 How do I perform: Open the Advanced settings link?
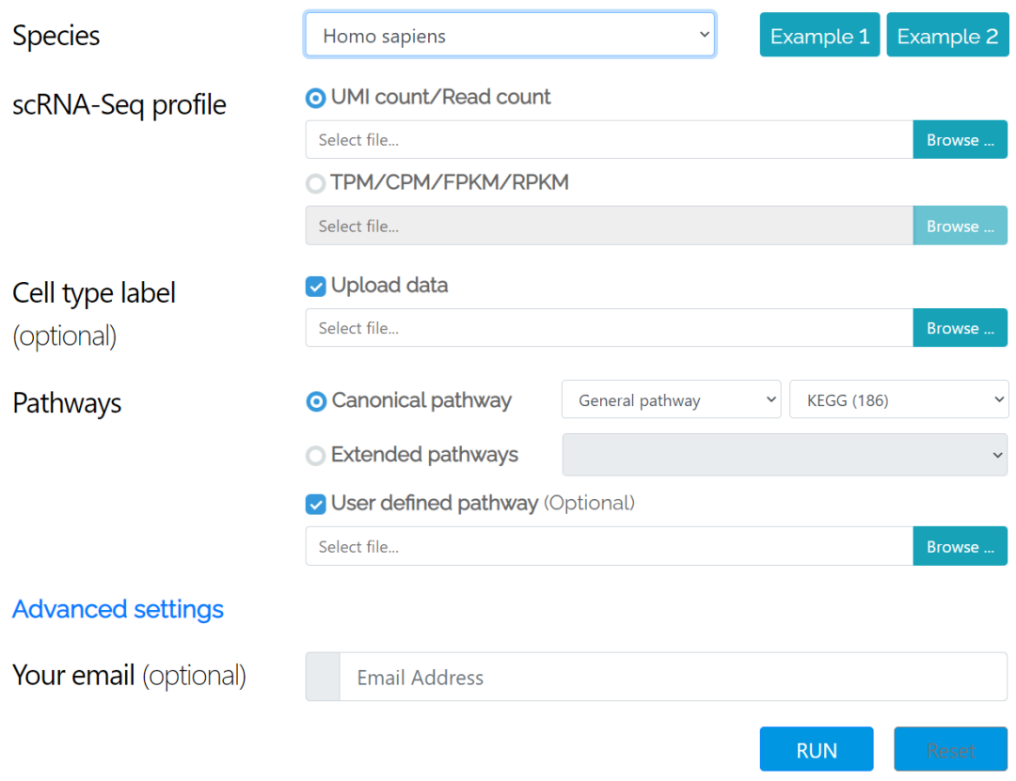pos(118,610)
